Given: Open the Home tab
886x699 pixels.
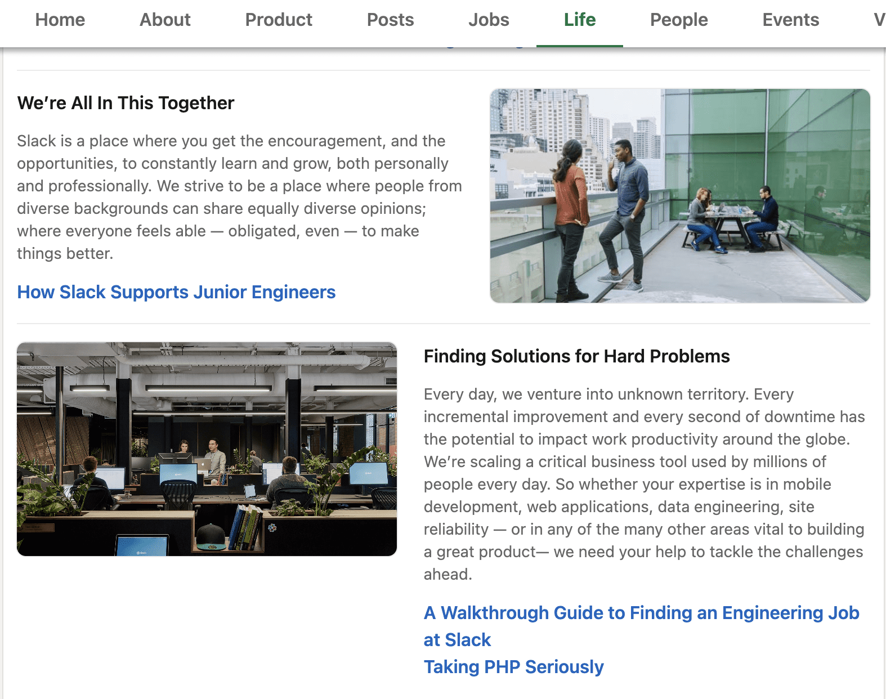Looking at the screenshot, I should [60, 20].
